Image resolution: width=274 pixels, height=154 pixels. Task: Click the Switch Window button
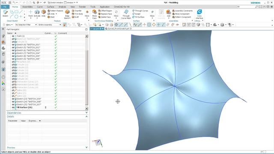(x=55, y=3)
